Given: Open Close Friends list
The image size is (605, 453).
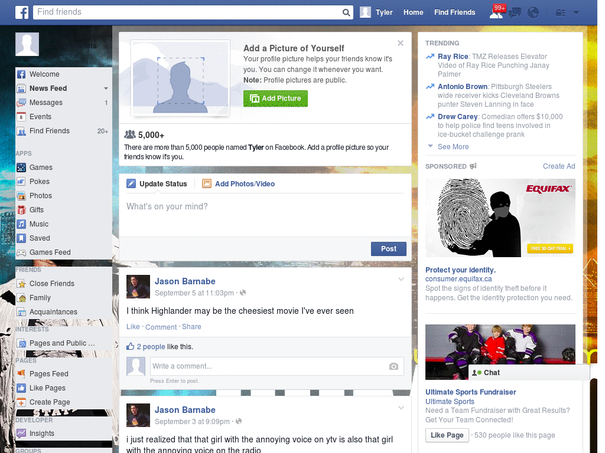Looking at the screenshot, I should pyautogui.click(x=64, y=284).
